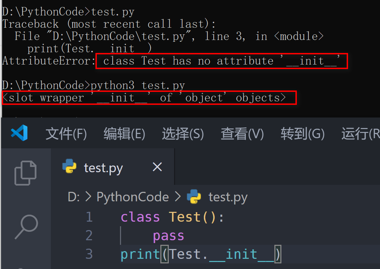380x269 pixels.
Task: Open the Explorer view in activity bar
Action: (x=26, y=173)
